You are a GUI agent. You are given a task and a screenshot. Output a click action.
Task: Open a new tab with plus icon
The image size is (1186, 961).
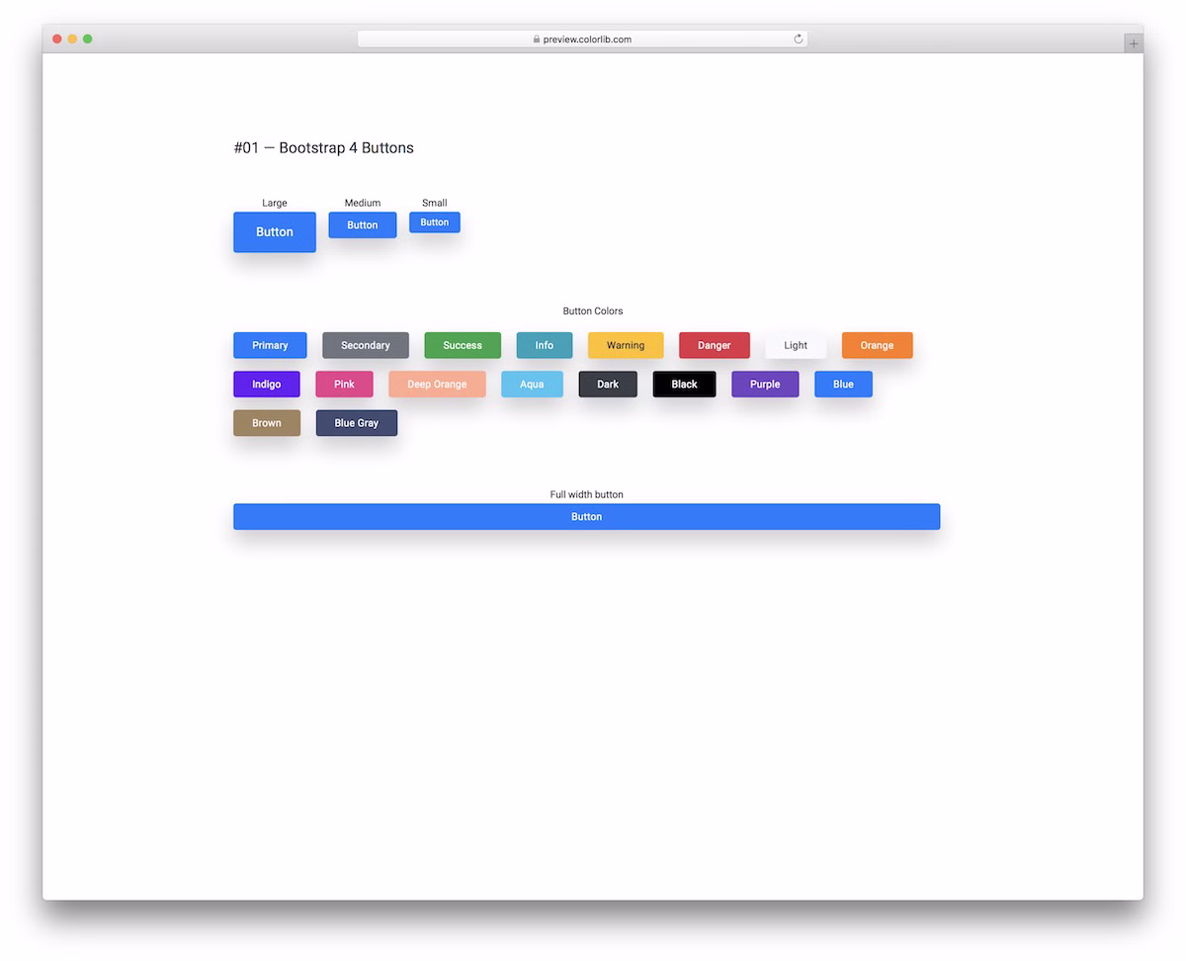click(1133, 44)
